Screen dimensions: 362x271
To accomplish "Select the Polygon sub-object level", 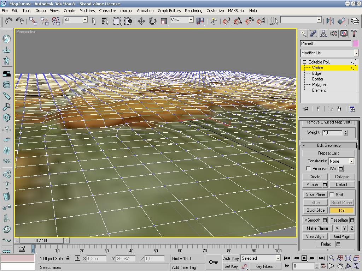I will tap(319, 85).
